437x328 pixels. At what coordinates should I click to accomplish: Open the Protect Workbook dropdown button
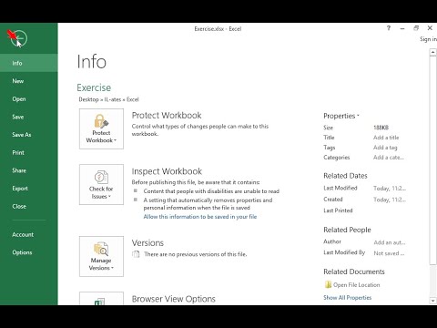101,128
